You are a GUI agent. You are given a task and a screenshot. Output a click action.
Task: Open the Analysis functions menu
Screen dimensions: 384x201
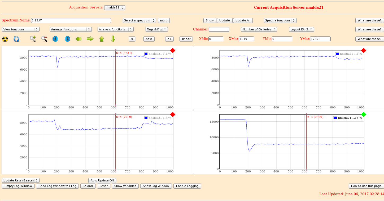click(115, 29)
